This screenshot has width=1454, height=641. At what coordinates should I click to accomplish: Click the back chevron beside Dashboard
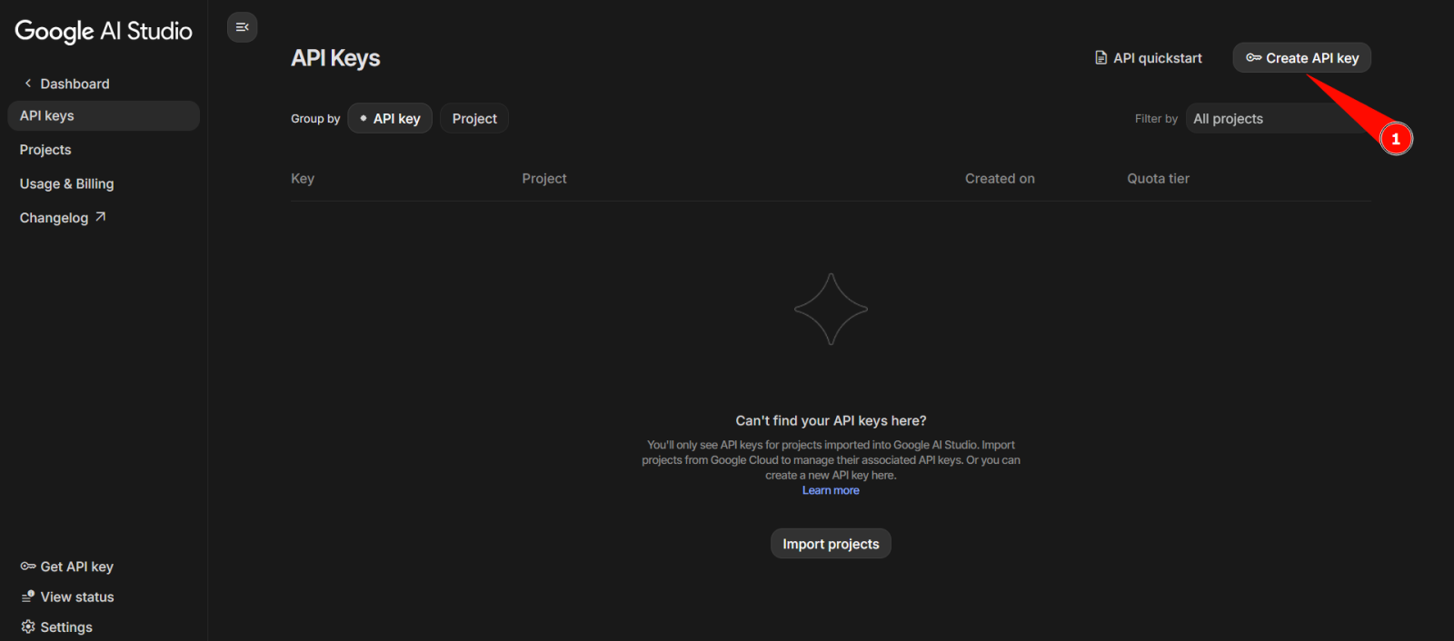pyautogui.click(x=28, y=84)
